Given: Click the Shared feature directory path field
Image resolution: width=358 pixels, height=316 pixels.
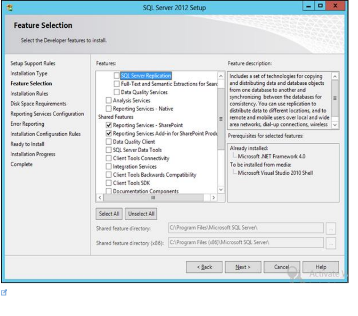Looking at the screenshot, I should point(246,228).
